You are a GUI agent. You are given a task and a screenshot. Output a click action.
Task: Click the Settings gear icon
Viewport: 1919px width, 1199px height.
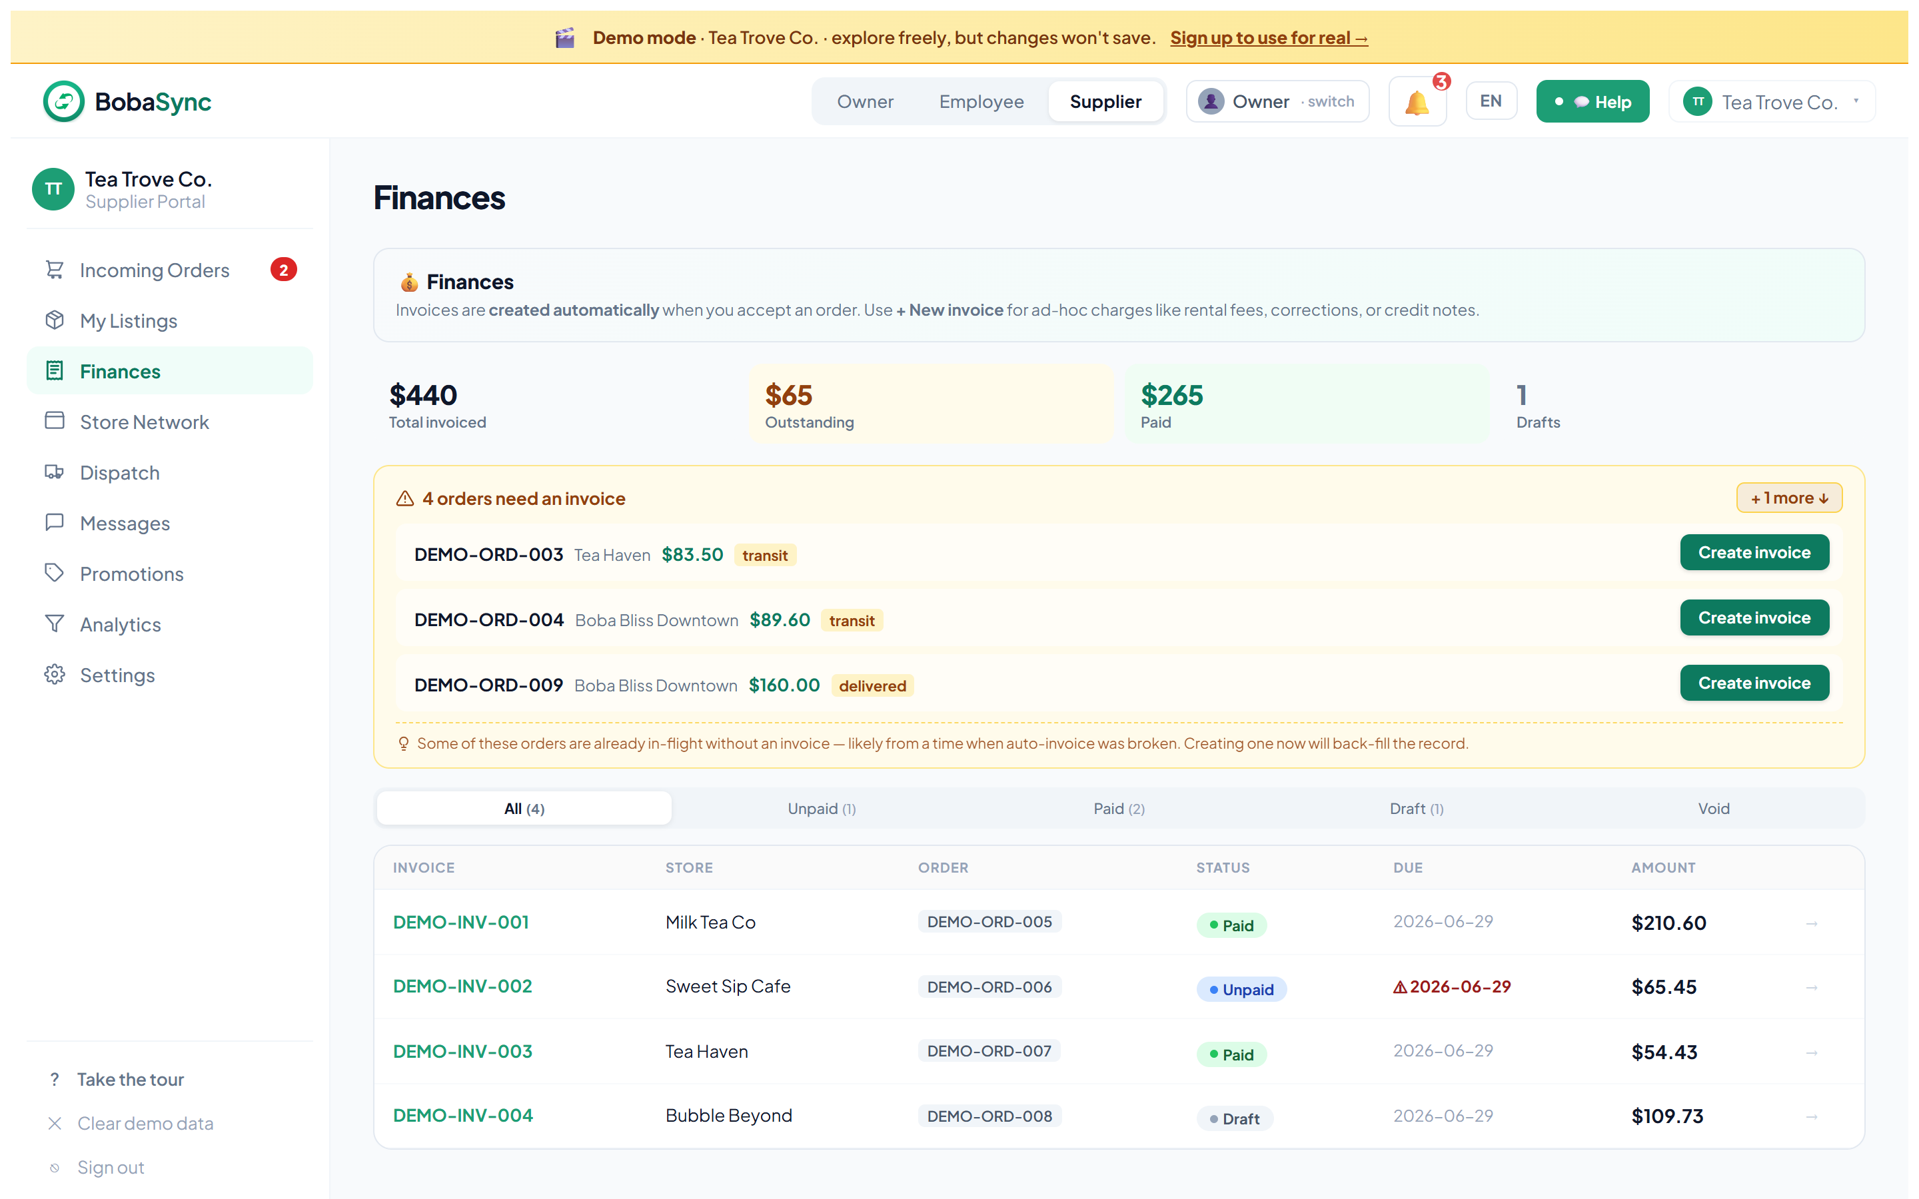coord(54,675)
